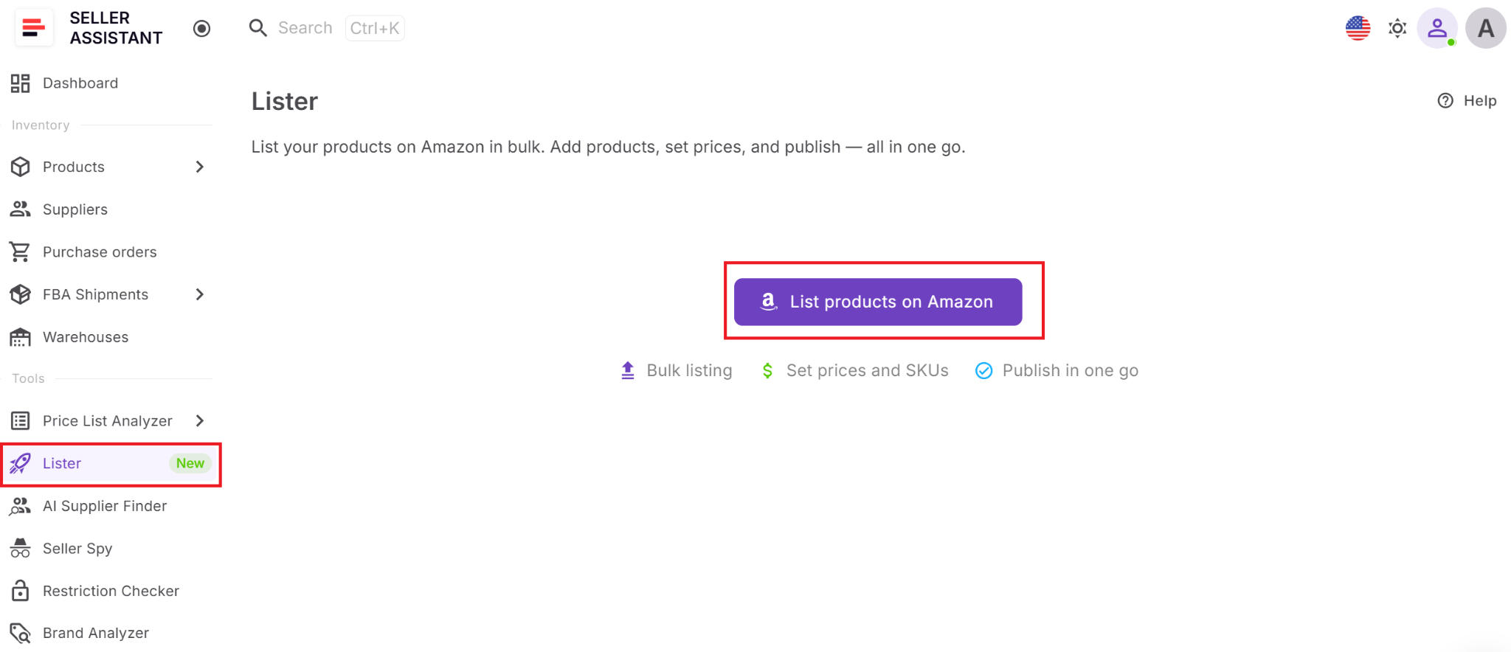Click the Seller Assistant logo icon

coord(33,28)
